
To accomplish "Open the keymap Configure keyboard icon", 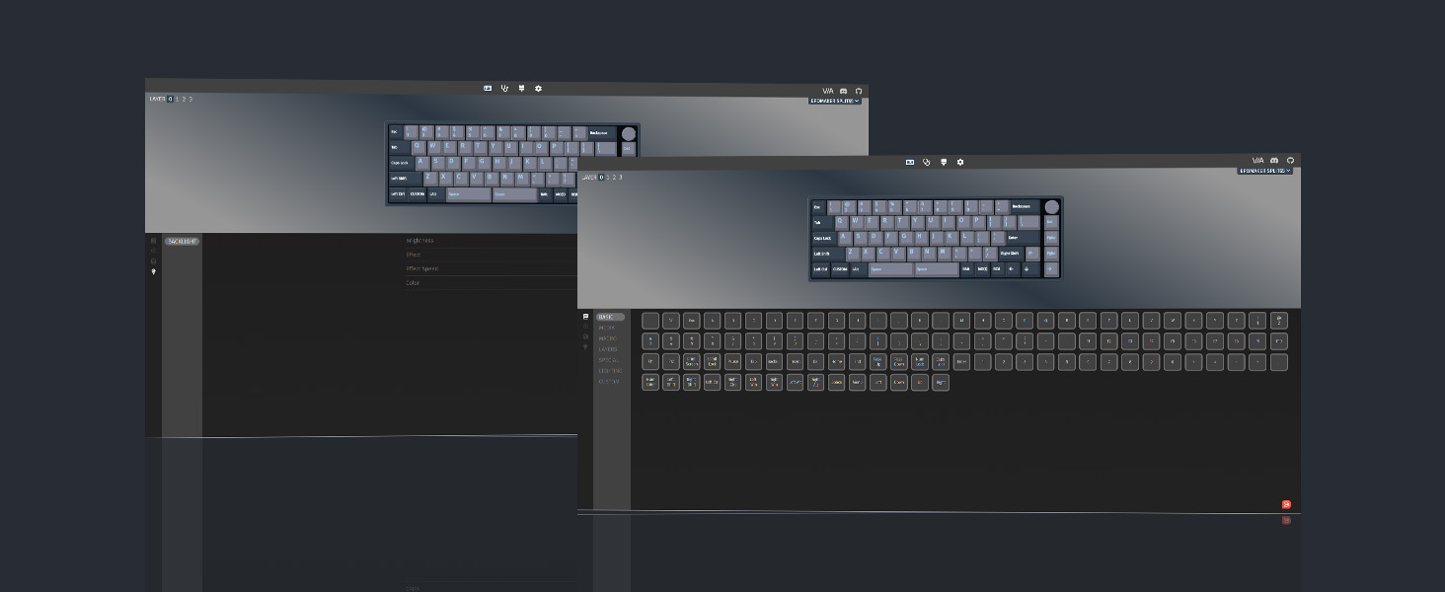I will click(x=909, y=162).
